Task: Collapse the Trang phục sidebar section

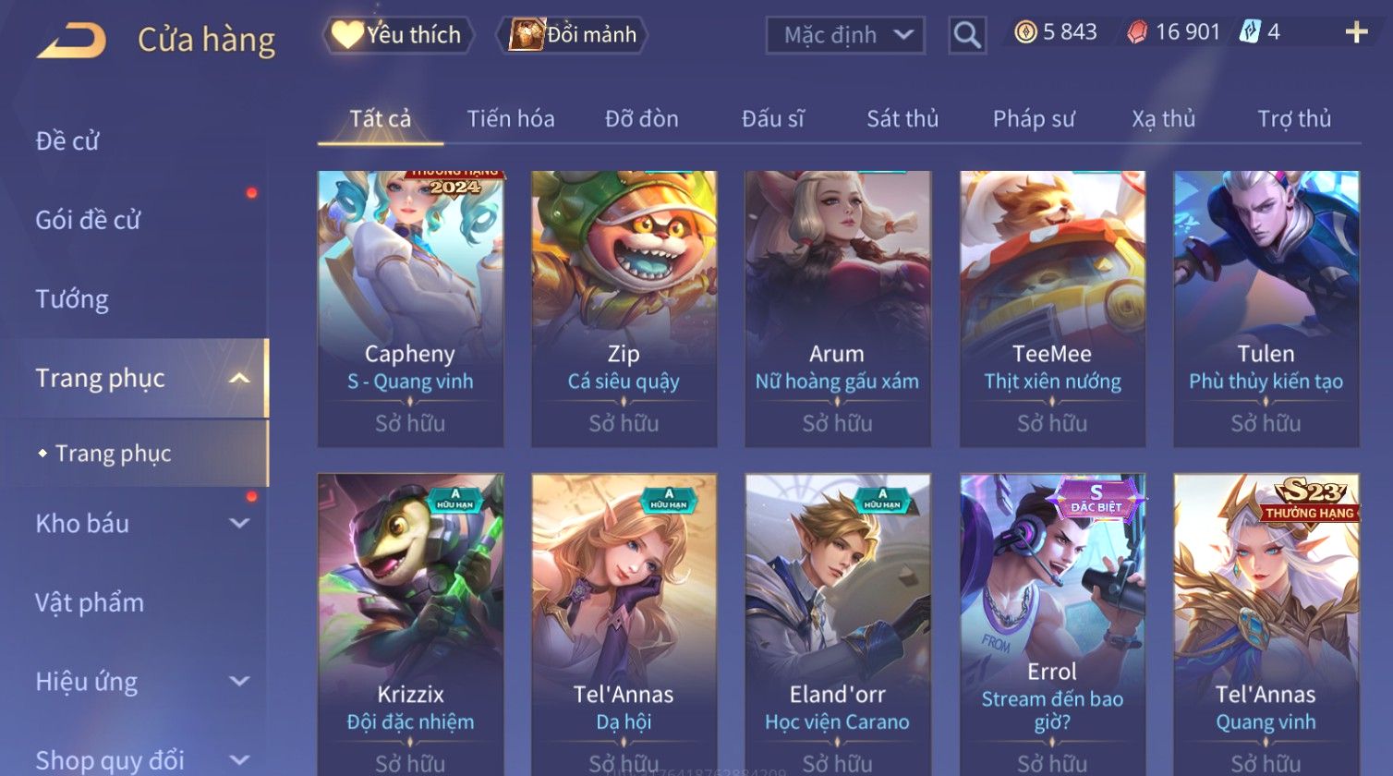Action: click(239, 379)
